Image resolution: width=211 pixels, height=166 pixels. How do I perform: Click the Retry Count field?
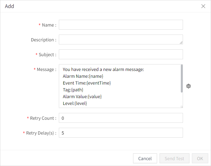(x=121, y=118)
